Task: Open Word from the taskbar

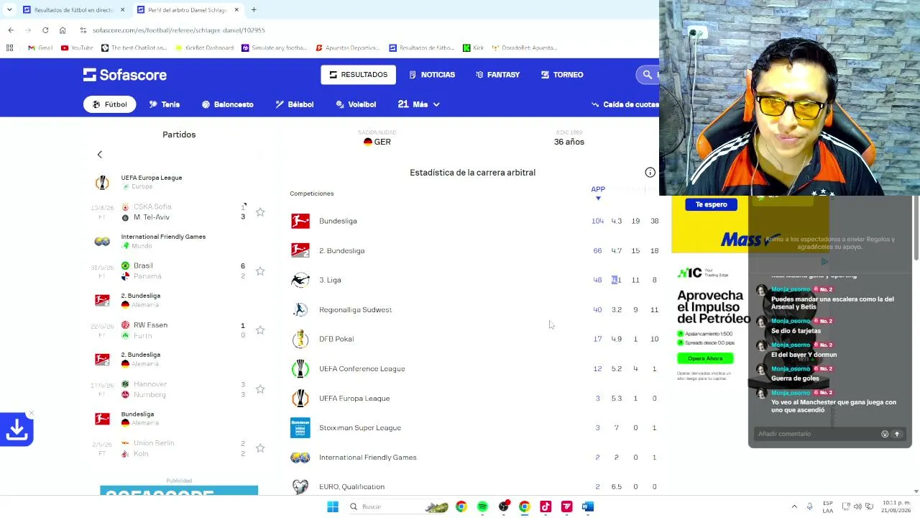Action: tap(588, 506)
